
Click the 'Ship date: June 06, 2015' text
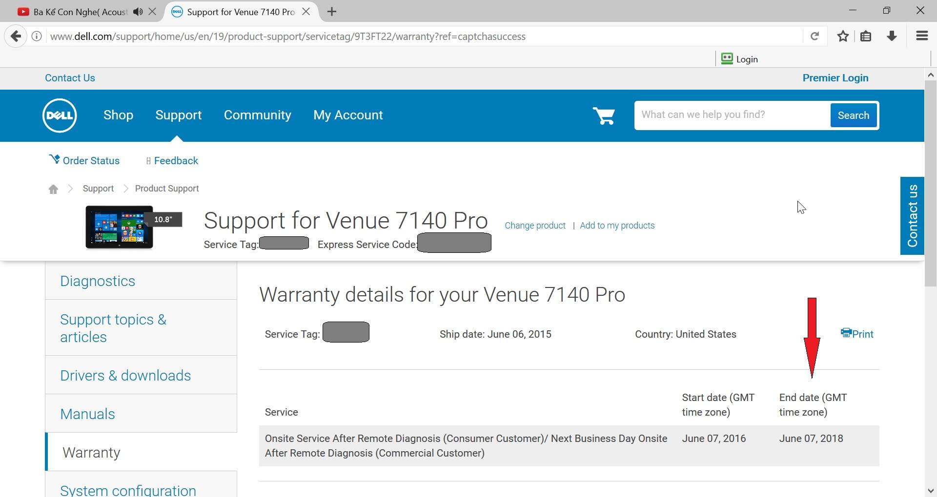[x=495, y=334]
